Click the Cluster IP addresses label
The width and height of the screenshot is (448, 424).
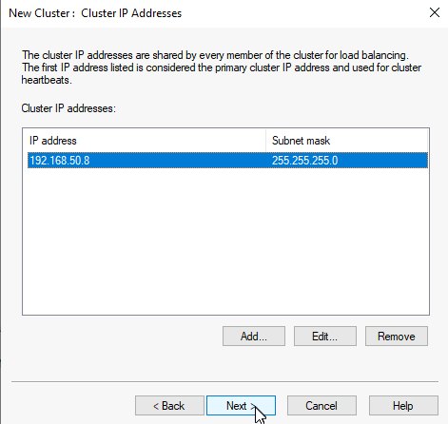click(x=68, y=108)
